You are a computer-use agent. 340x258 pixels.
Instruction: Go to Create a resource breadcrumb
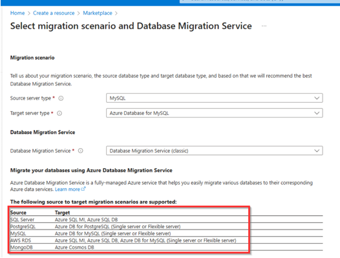click(54, 13)
